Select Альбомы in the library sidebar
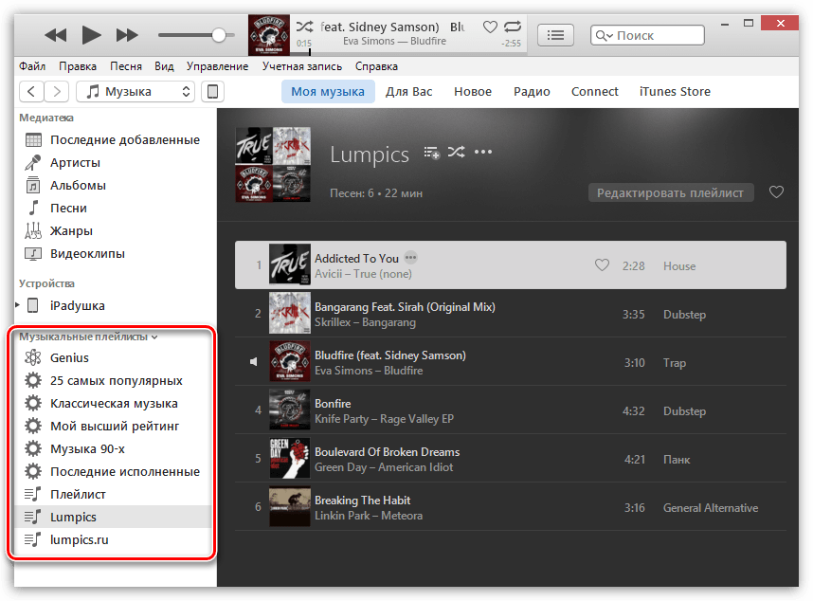The height and width of the screenshot is (601, 813). [114, 186]
